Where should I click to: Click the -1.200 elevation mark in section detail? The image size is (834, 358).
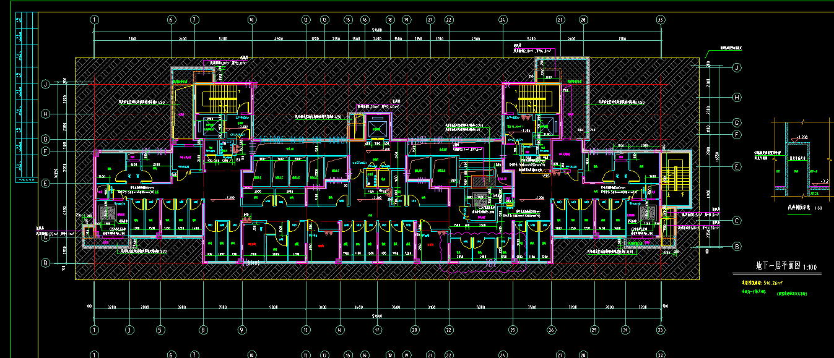[x=802, y=137]
